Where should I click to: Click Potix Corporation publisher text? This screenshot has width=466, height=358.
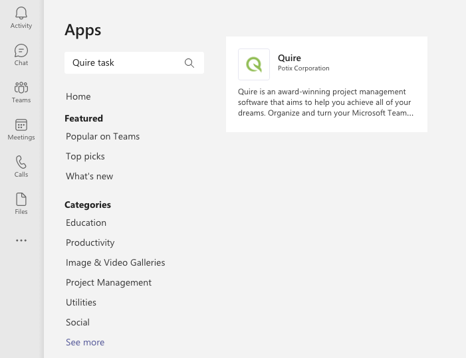click(303, 68)
